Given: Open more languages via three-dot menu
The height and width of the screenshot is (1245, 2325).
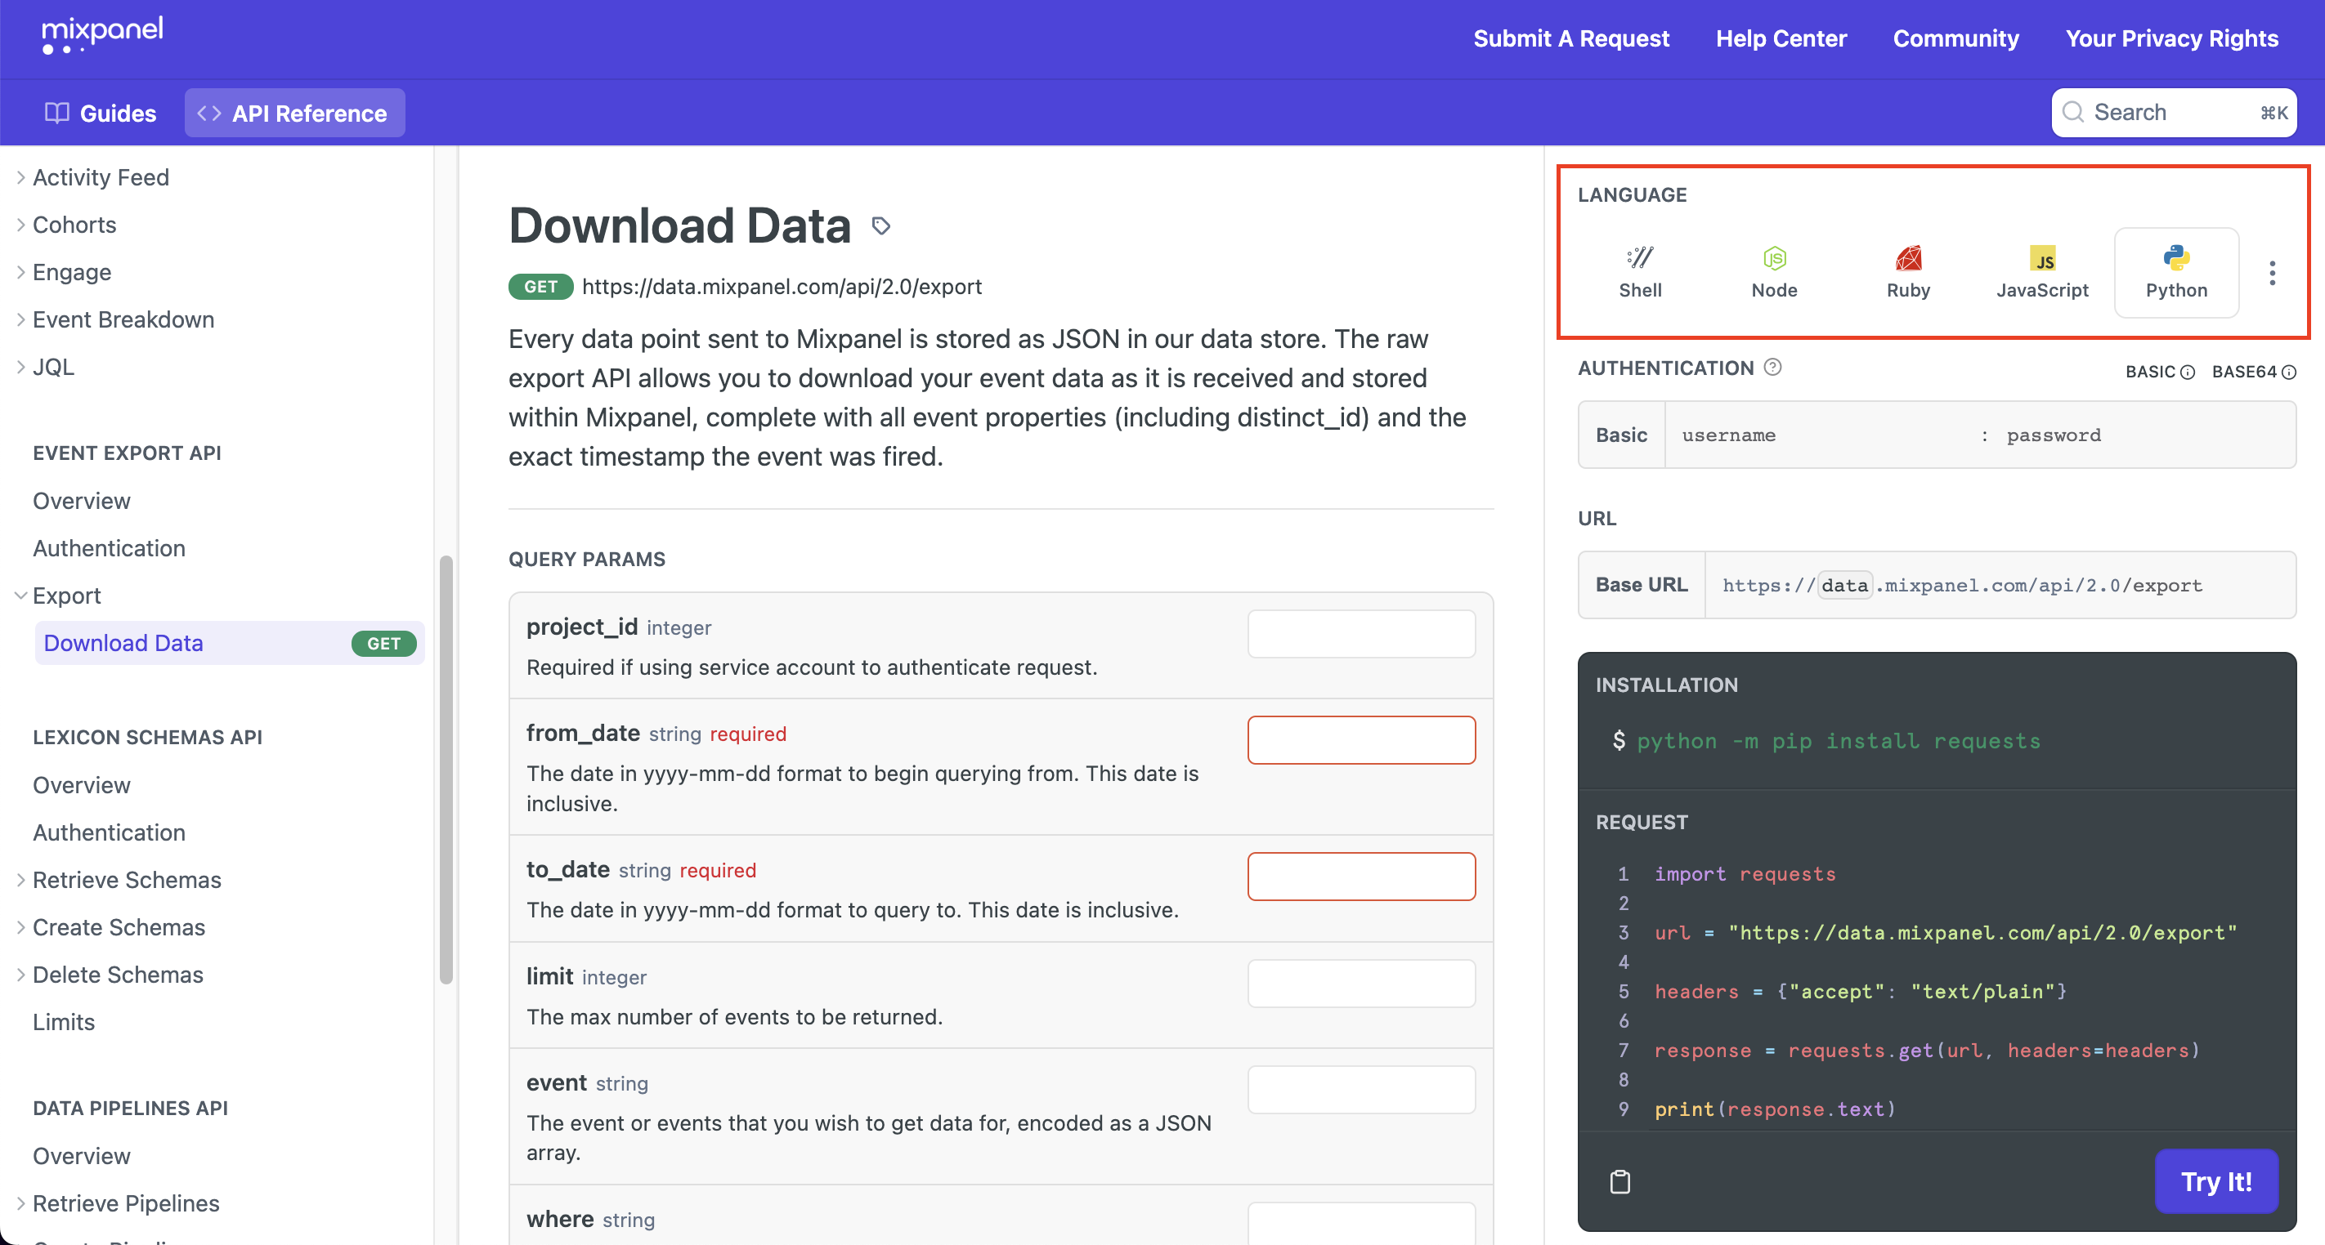Looking at the screenshot, I should tap(2272, 273).
